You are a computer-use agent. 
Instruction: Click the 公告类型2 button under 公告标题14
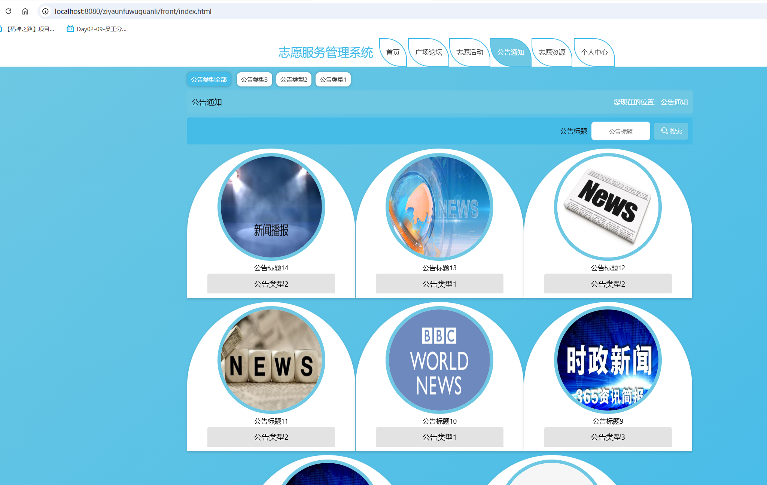(x=271, y=284)
